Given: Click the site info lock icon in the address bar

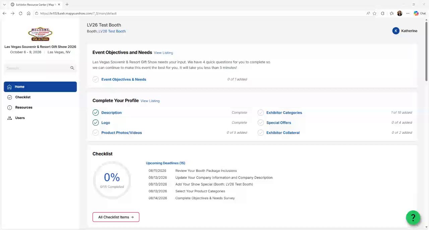Looking at the screenshot, I should tap(36, 13).
